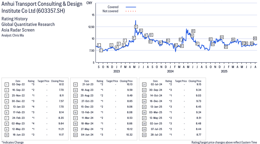Click the boxed number 28 in the table
The height and width of the screenshot is (144, 260).
point(144,124)
